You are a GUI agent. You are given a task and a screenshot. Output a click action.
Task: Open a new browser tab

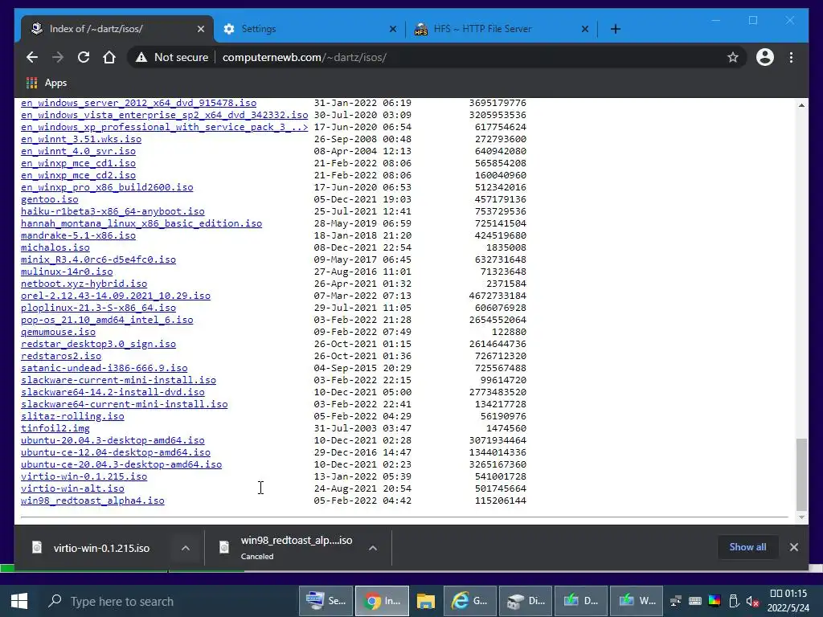point(616,29)
